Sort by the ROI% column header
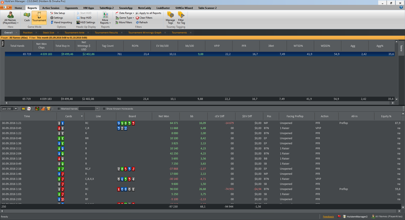This screenshot has height=220, width=405. [x=135, y=46]
